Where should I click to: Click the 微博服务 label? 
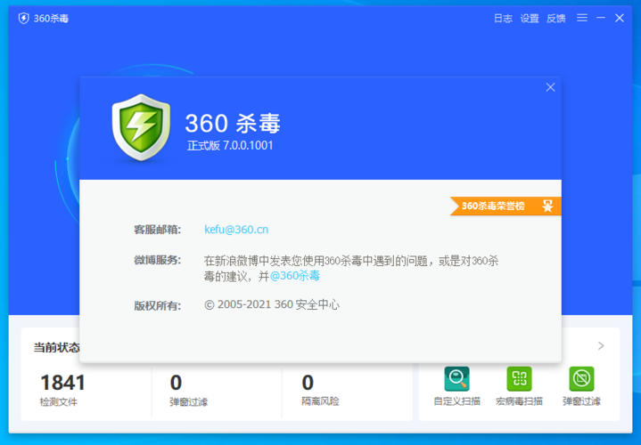(158, 260)
